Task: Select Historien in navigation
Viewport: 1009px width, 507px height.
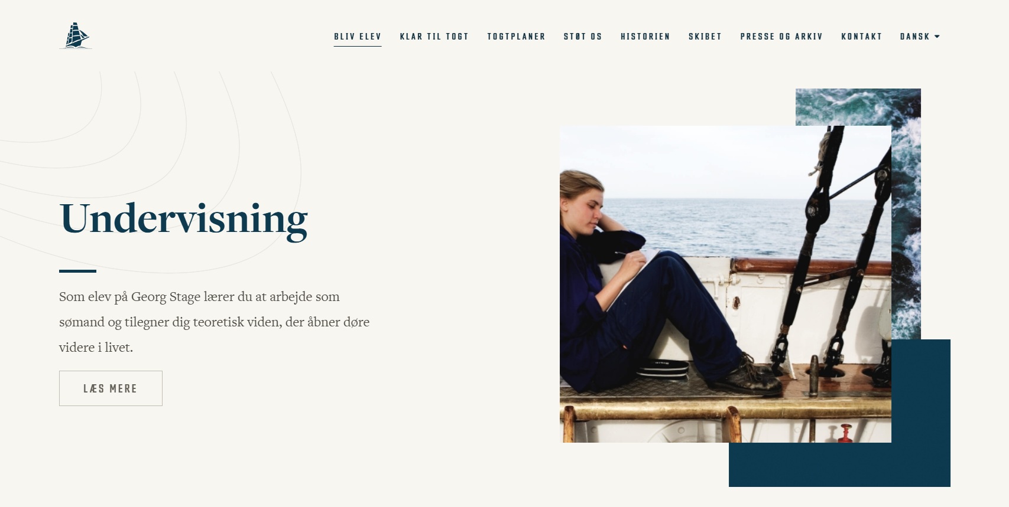Action: (x=645, y=37)
